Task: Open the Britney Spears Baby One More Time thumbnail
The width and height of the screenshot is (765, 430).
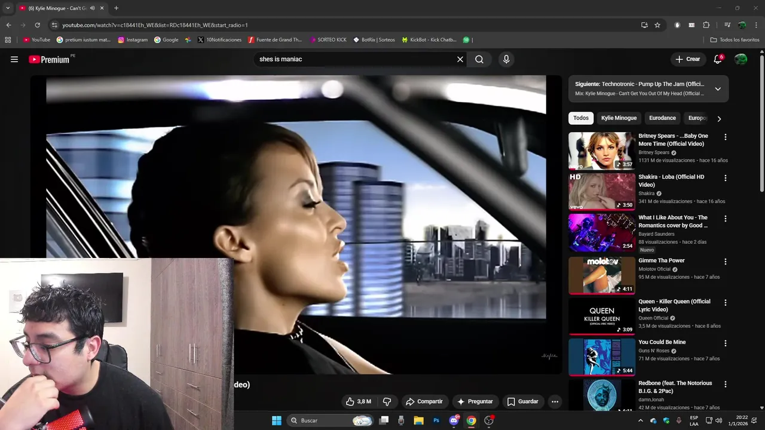Action: coord(601,150)
